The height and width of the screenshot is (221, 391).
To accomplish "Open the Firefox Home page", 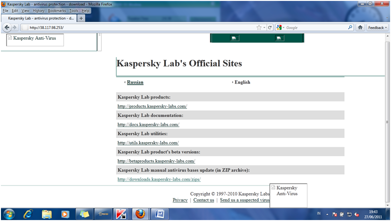I will [x=360, y=28].
